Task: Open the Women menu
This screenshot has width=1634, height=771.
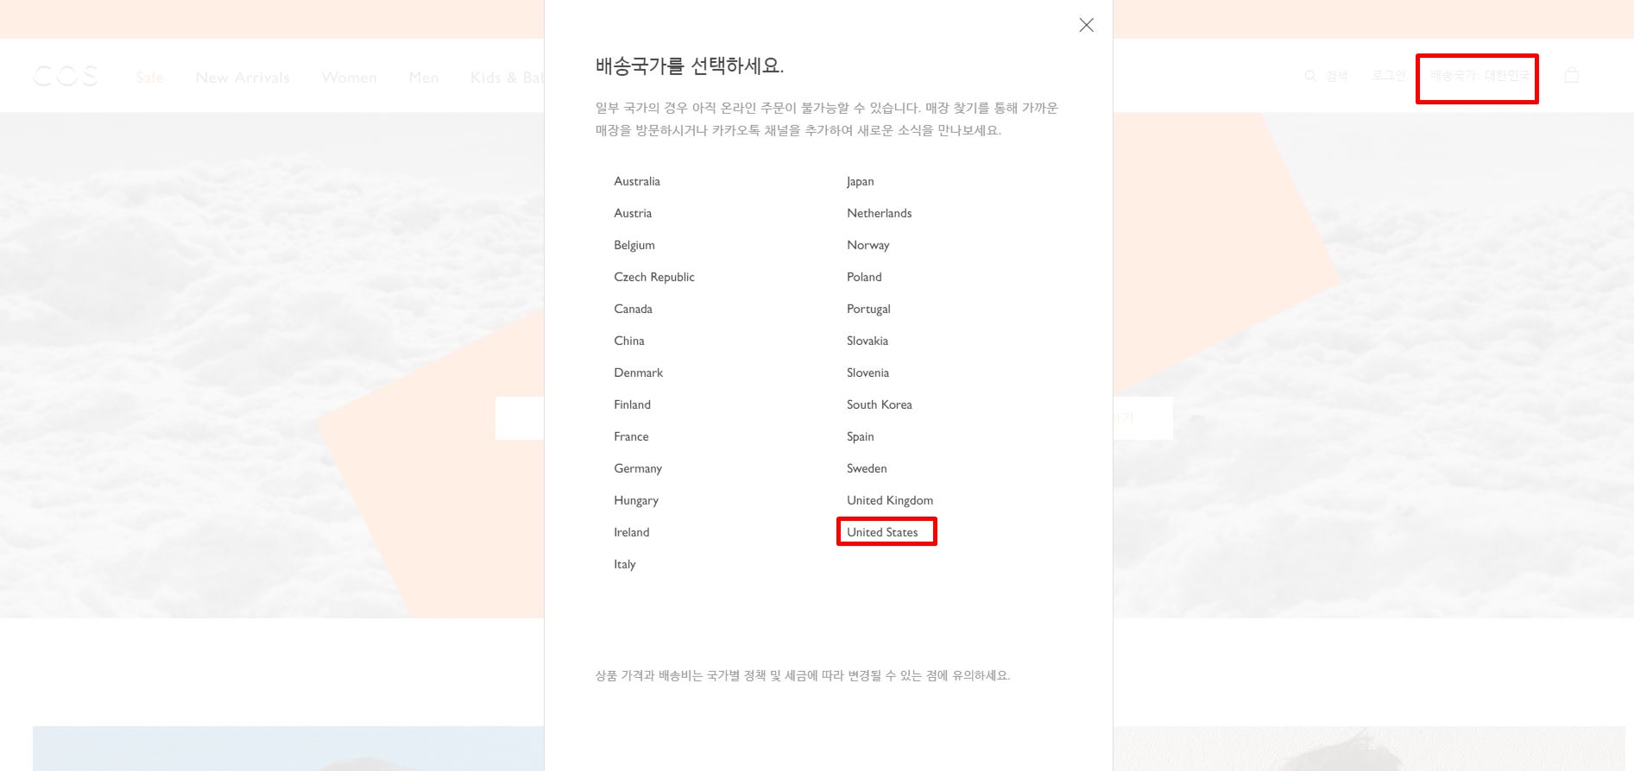Action: coord(350,78)
